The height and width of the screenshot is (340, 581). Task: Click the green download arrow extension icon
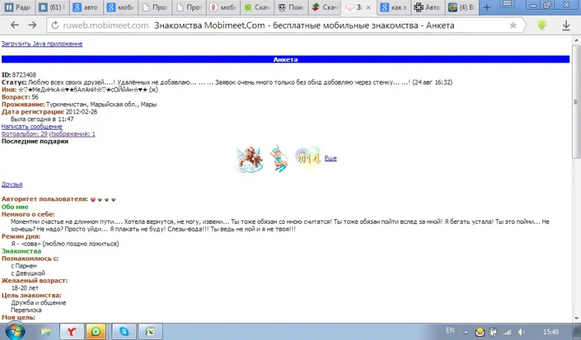coord(542,25)
